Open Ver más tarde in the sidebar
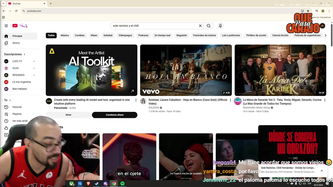 [20, 121]
